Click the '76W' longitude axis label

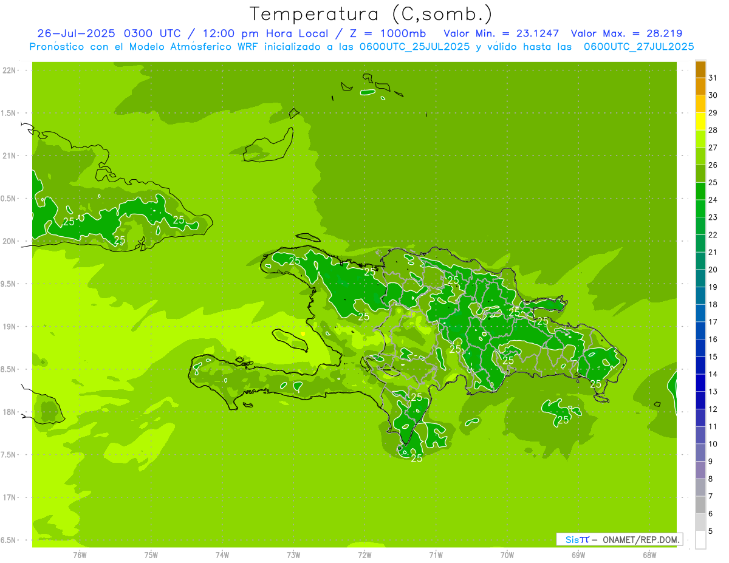tap(80, 554)
